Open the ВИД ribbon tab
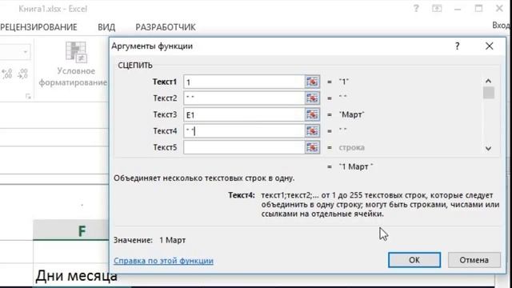Image resolution: width=512 pixels, height=288 pixels. point(106,27)
